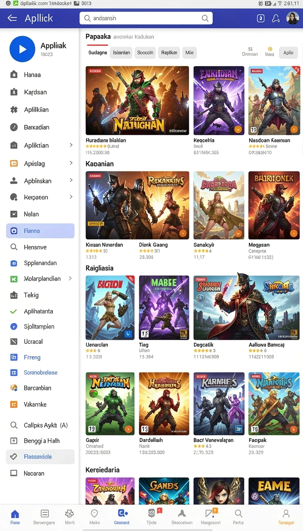Switch to the Isianian tab
Viewport: 303px width, 531px height.
pyautogui.click(x=122, y=53)
